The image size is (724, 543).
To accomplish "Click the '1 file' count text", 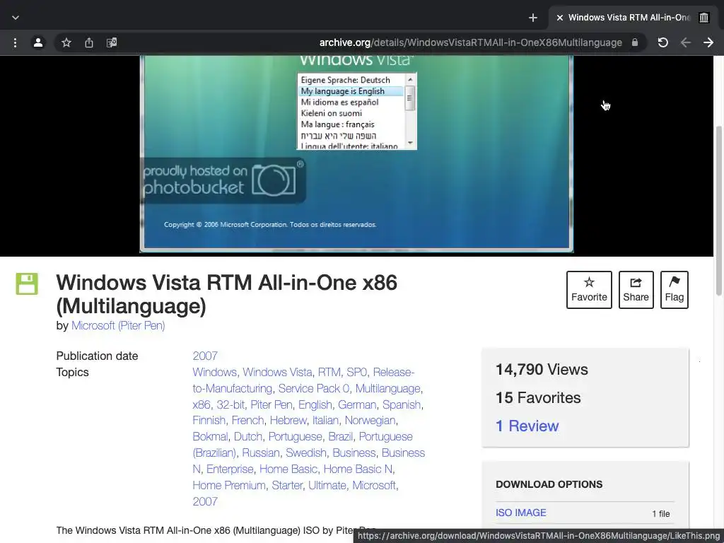I will click(x=661, y=513).
